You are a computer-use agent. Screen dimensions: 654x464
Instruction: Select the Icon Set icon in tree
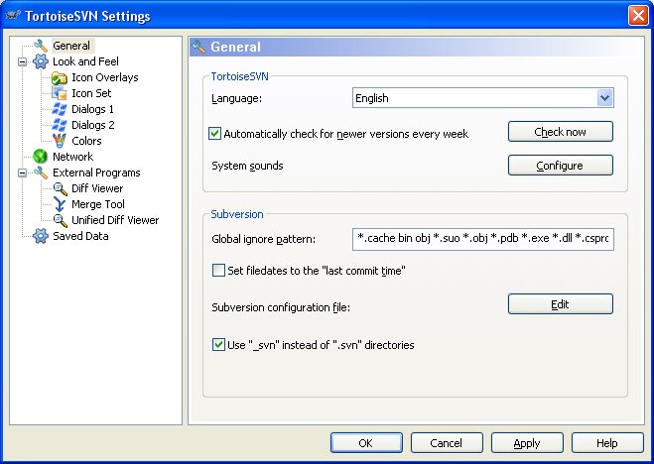[x=60, y=93]
